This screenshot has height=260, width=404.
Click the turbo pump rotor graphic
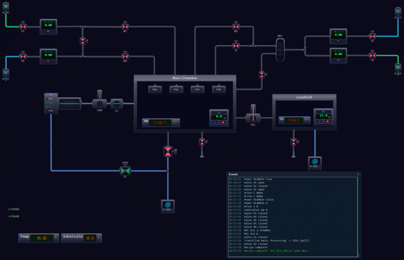69,104
